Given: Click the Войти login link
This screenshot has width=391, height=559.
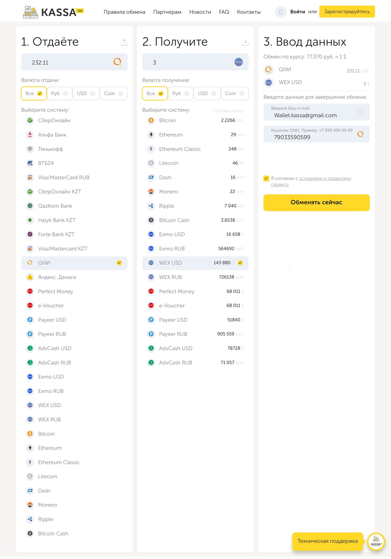Looking at the screenshot, I should point(298,12).
